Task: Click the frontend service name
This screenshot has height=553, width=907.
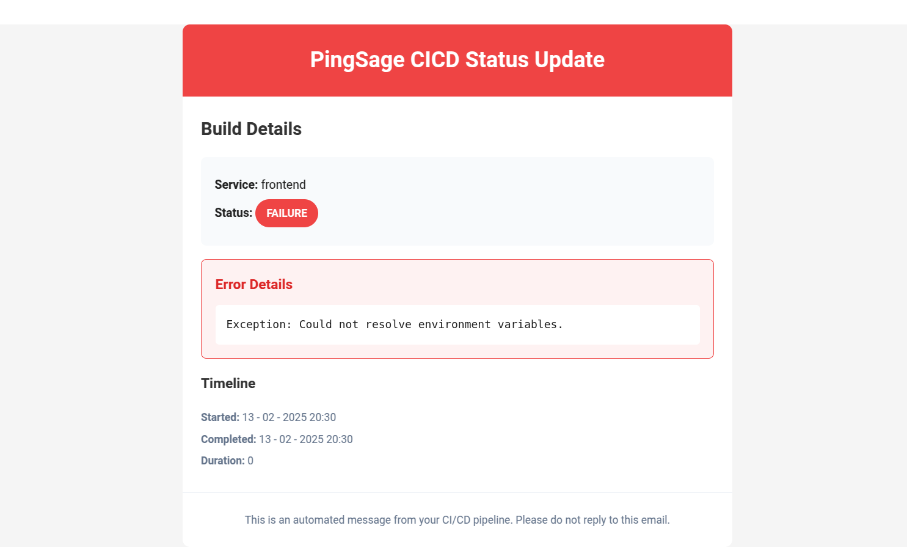Action: [283, 185]
